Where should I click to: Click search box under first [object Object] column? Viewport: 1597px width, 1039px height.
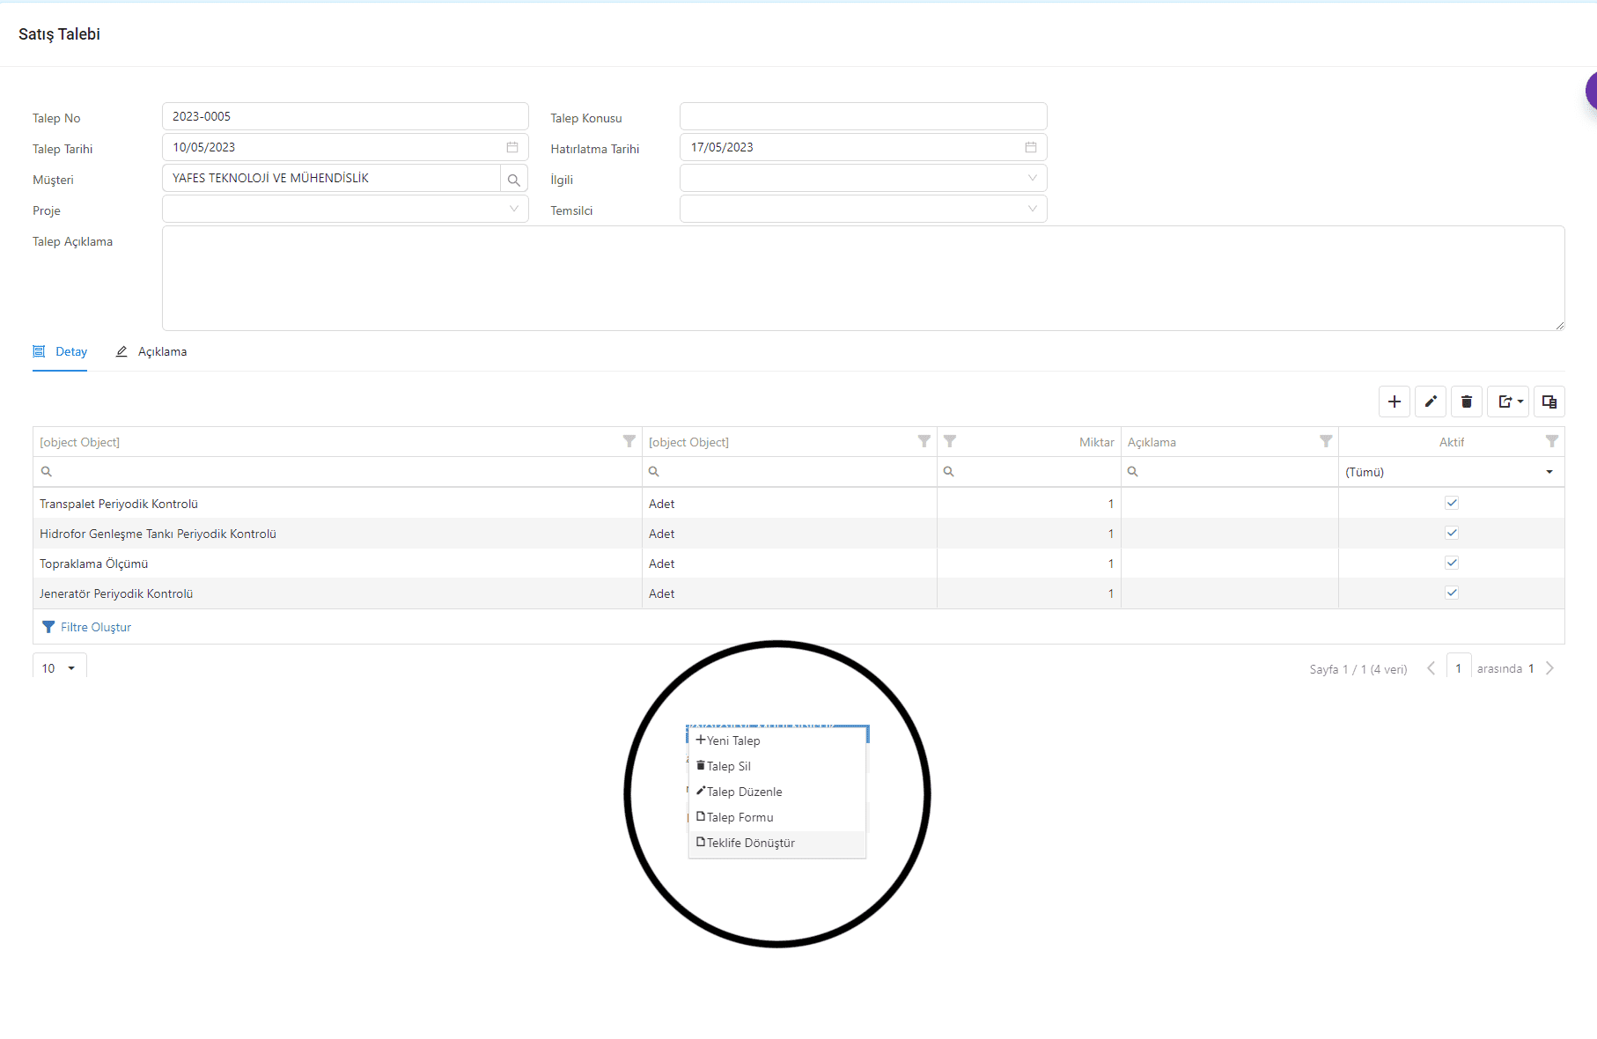tap(338, 472)
